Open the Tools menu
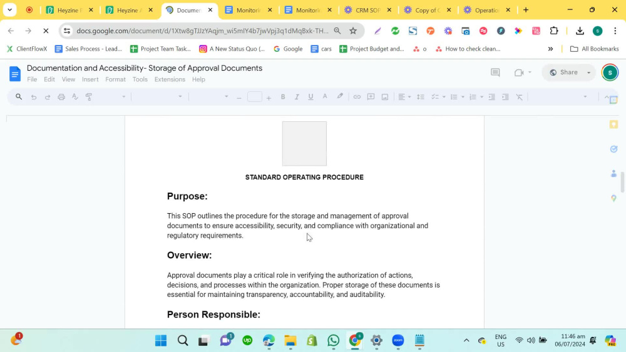The height and width of the screenshot is (352, 626). coord(140,79)
